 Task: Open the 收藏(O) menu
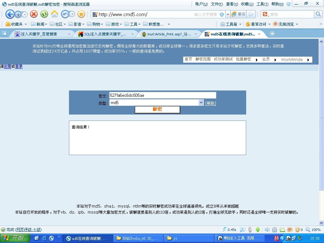tap(247, 4)
